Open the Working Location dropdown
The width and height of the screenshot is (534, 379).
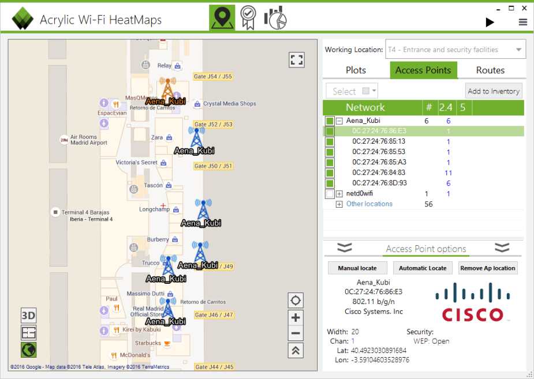[x=455, y=50]
